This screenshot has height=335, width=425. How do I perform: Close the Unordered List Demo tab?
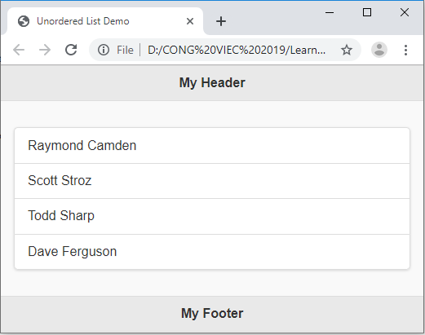click(190, 21)
